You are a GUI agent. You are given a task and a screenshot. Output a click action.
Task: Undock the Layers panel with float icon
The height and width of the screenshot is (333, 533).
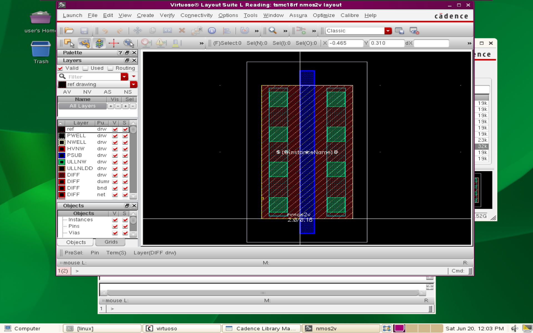pyautogui.click(x=127, y=60)
